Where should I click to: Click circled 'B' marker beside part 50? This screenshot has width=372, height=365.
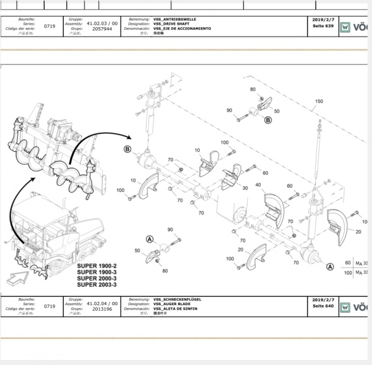[268, 120]
